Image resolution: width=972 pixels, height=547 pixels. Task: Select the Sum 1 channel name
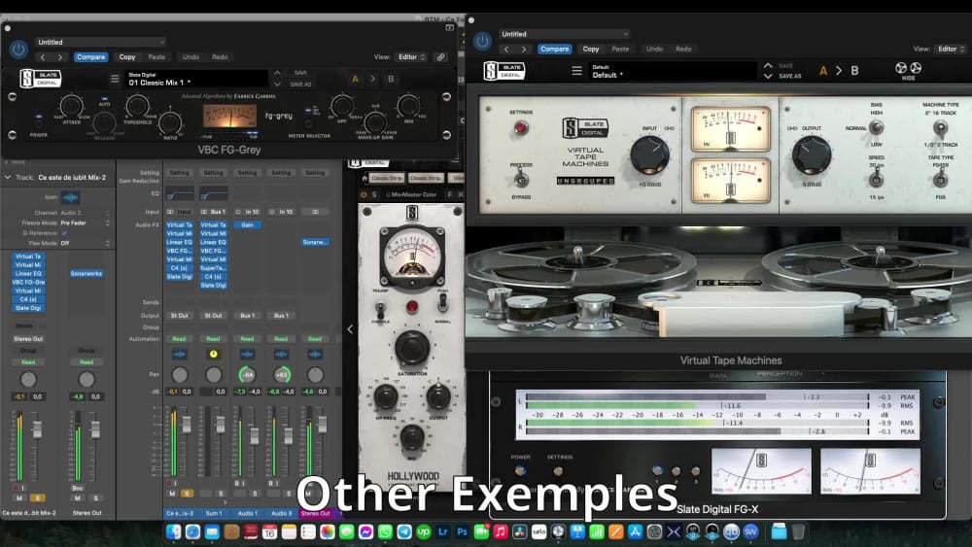coord(213,514)
